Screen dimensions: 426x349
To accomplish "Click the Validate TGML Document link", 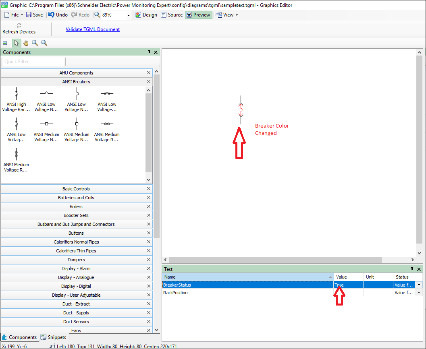I will (x=93, y=29).
